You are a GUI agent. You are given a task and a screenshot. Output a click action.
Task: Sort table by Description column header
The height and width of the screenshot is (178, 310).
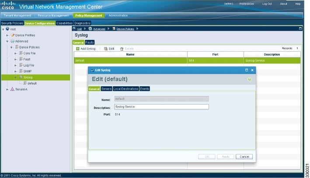[x=272, y=54]
